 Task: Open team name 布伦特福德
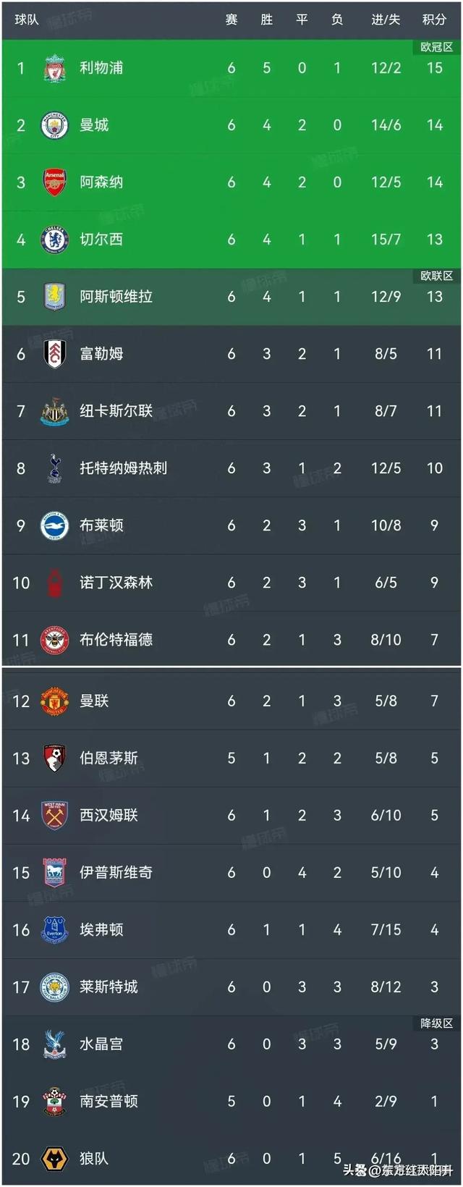116,640
